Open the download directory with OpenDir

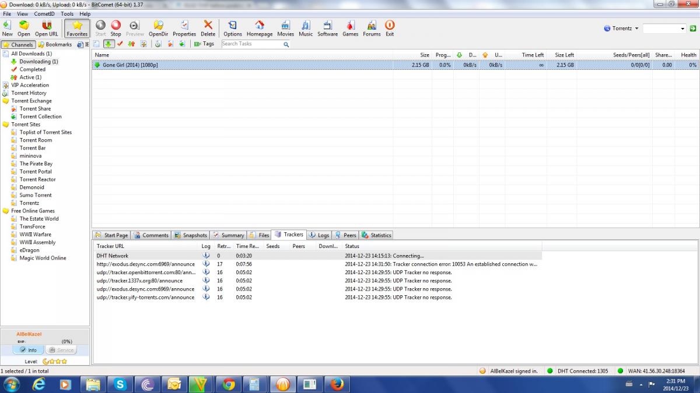tap(158, 26)
